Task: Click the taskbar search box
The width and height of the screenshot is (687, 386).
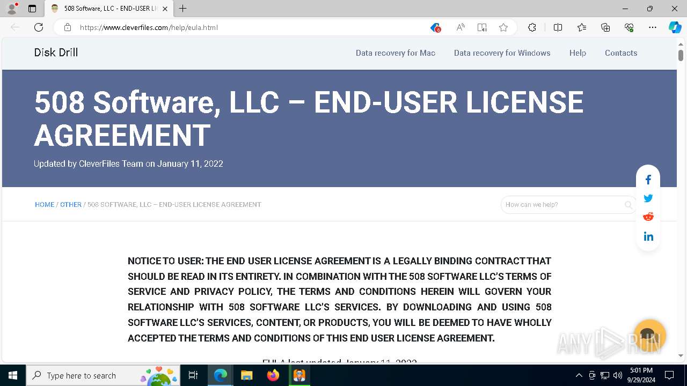Action: click(x=103, y=375)
